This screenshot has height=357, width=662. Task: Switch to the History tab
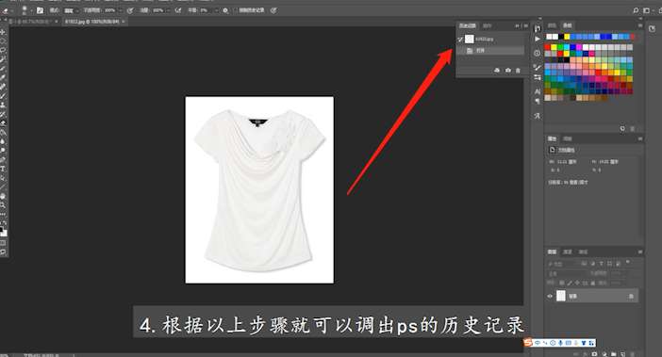[468, 25]
